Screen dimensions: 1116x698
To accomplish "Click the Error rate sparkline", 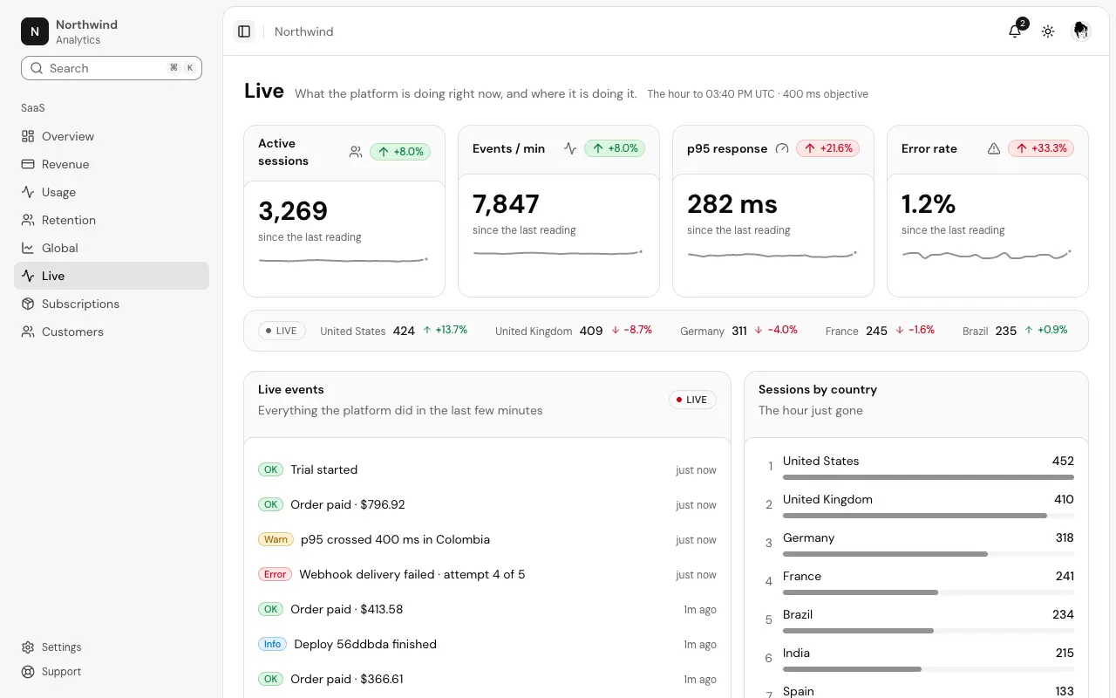I will [x=987, y=255].
